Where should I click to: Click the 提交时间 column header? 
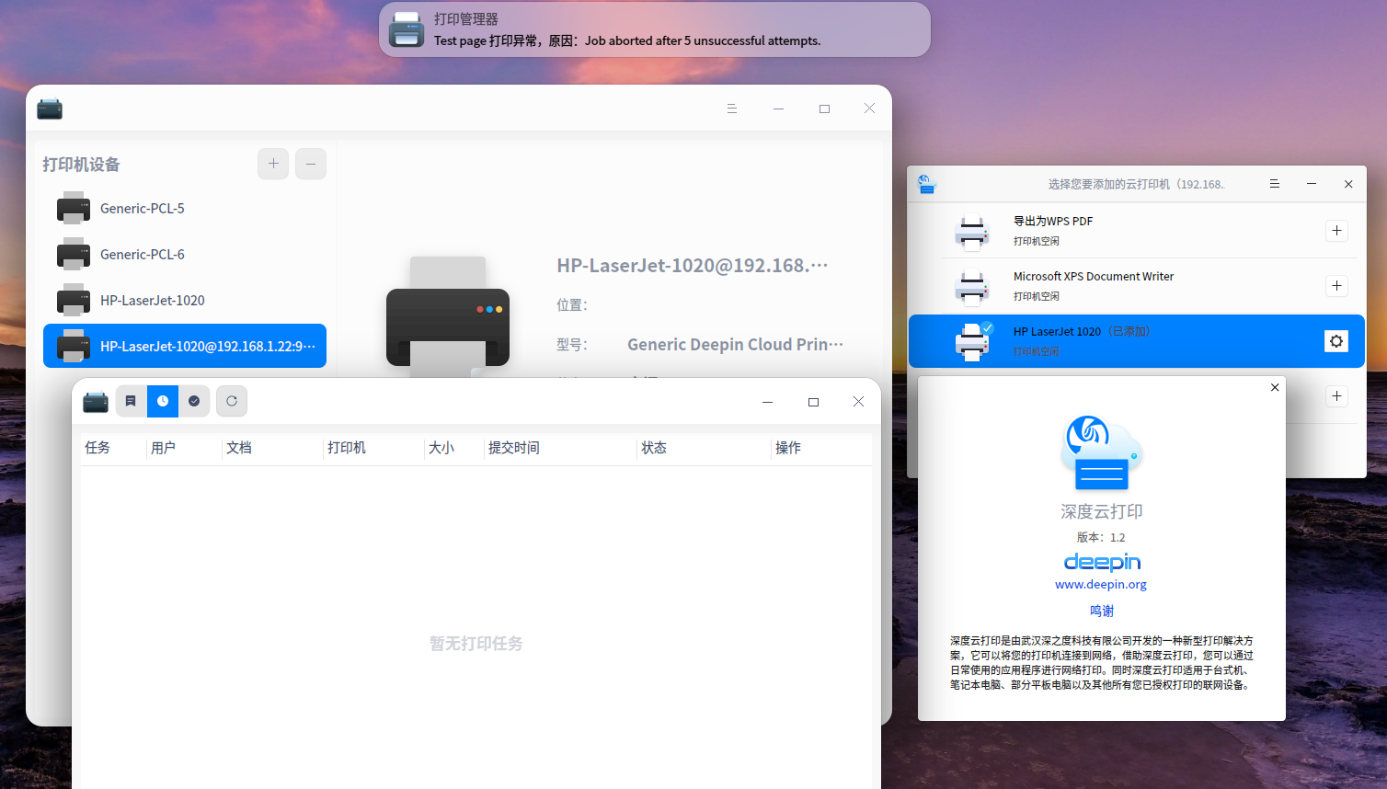(514, 448)
